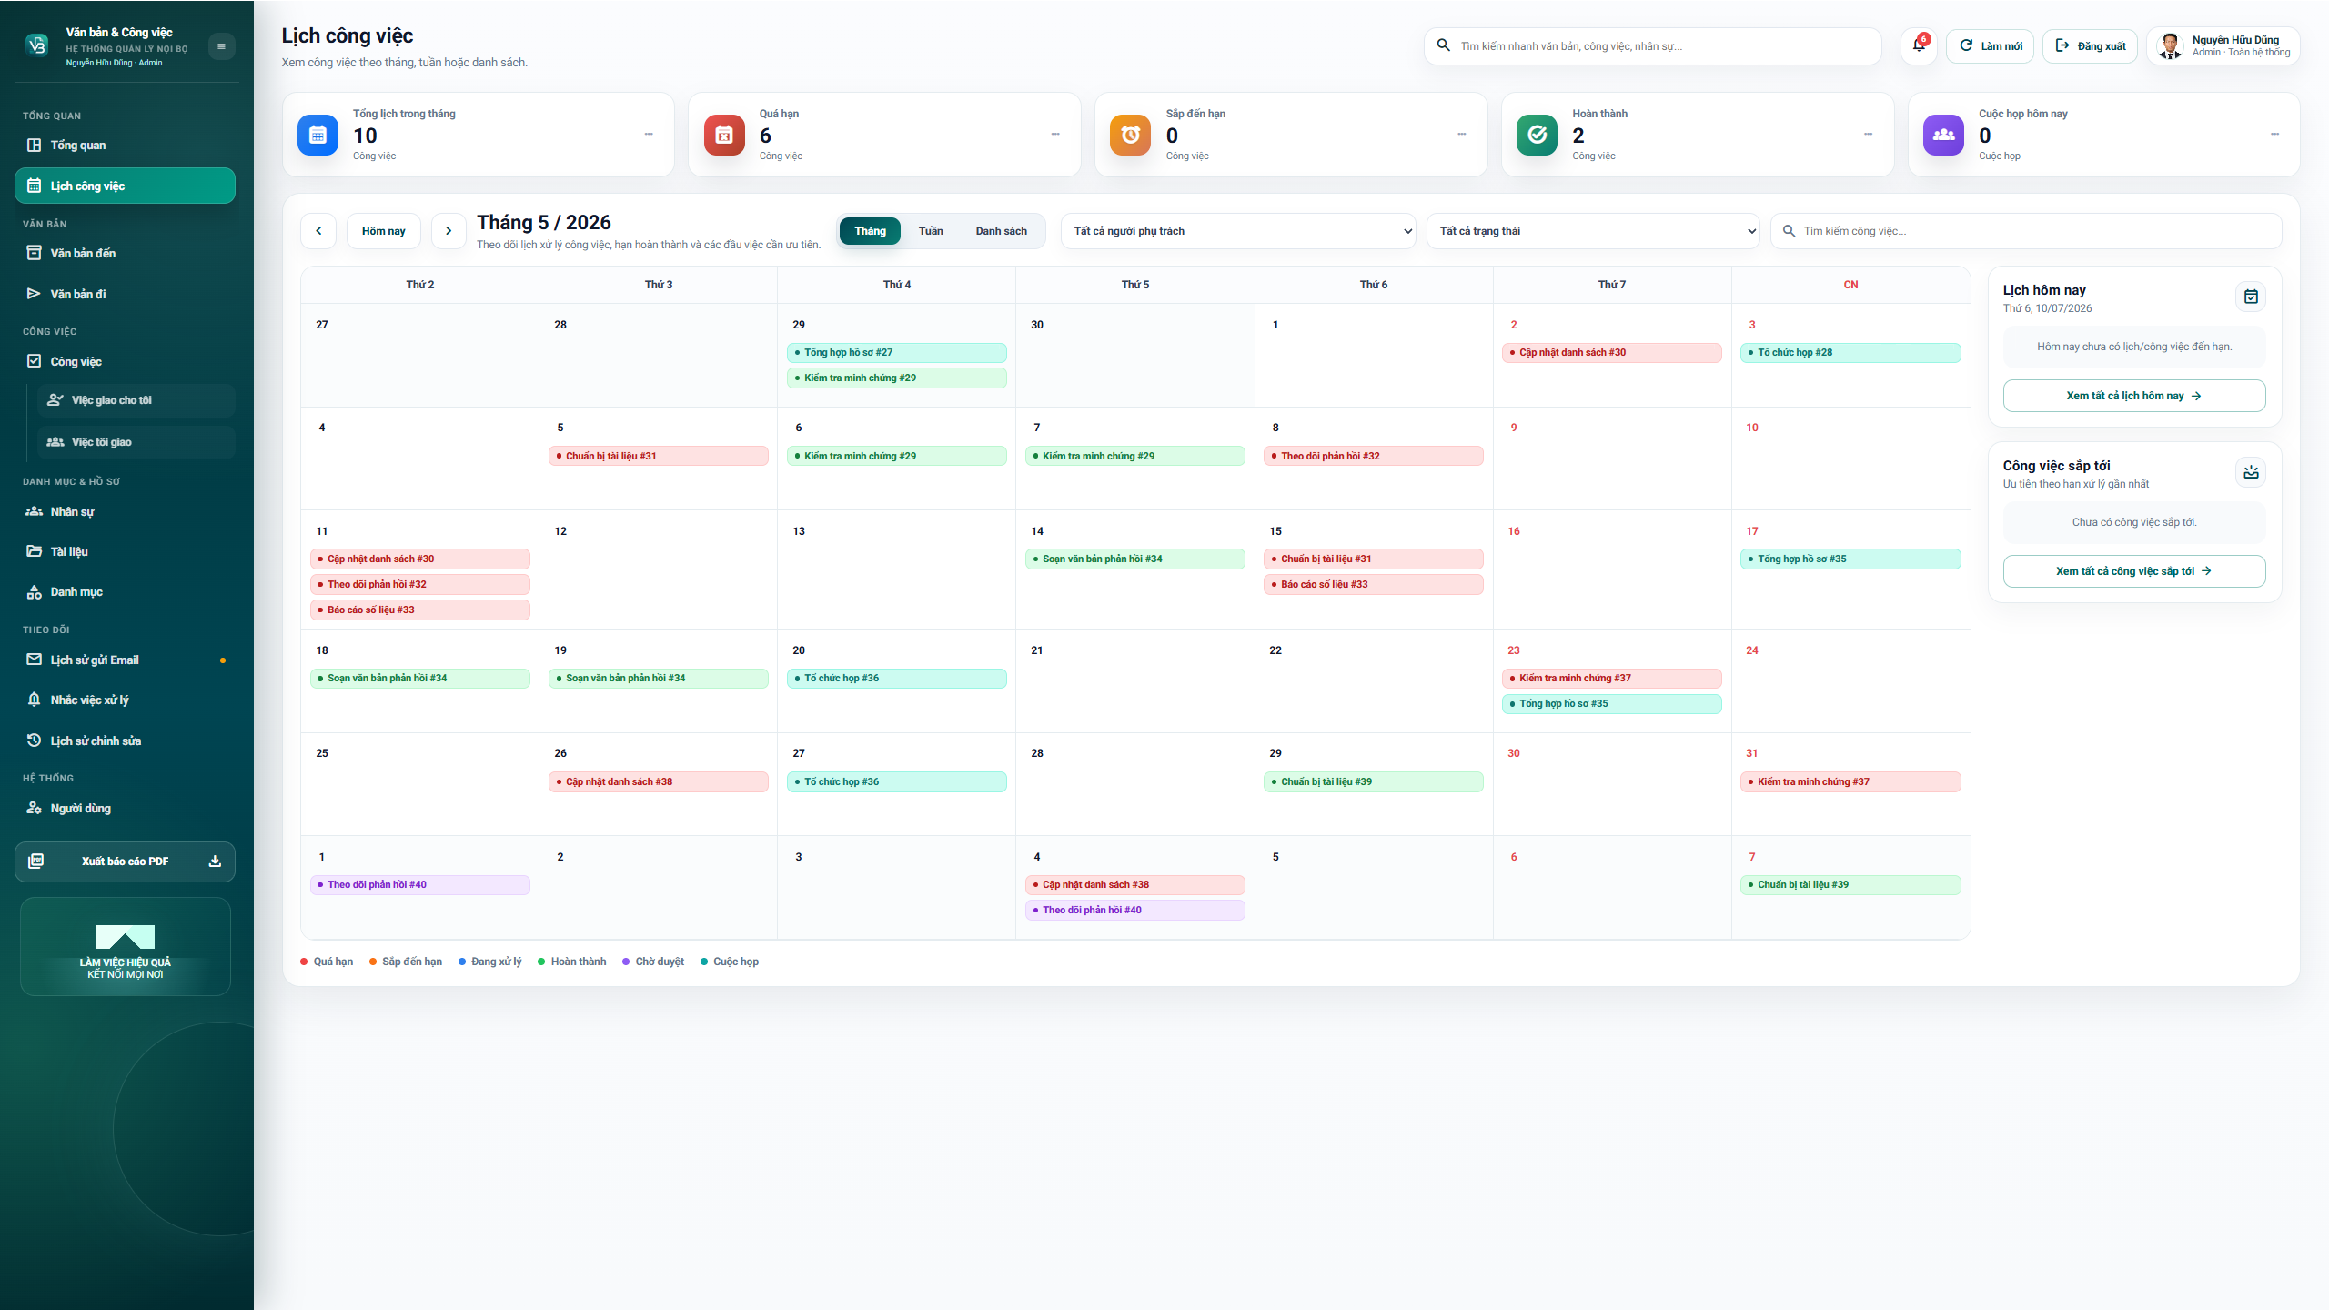Click Lịch công việc in sidebar
Image resolution: width=2329 pixels, height=1310 pixels.
[125, 186]
